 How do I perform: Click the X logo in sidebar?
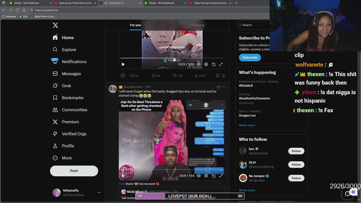(x=55, y=25)
